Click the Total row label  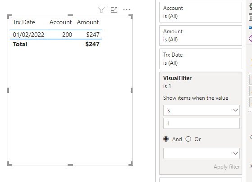(x=20, y=44)
